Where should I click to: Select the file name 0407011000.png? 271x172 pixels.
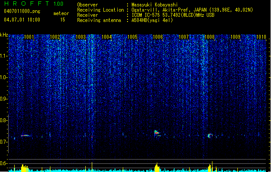tap(22, 11)
